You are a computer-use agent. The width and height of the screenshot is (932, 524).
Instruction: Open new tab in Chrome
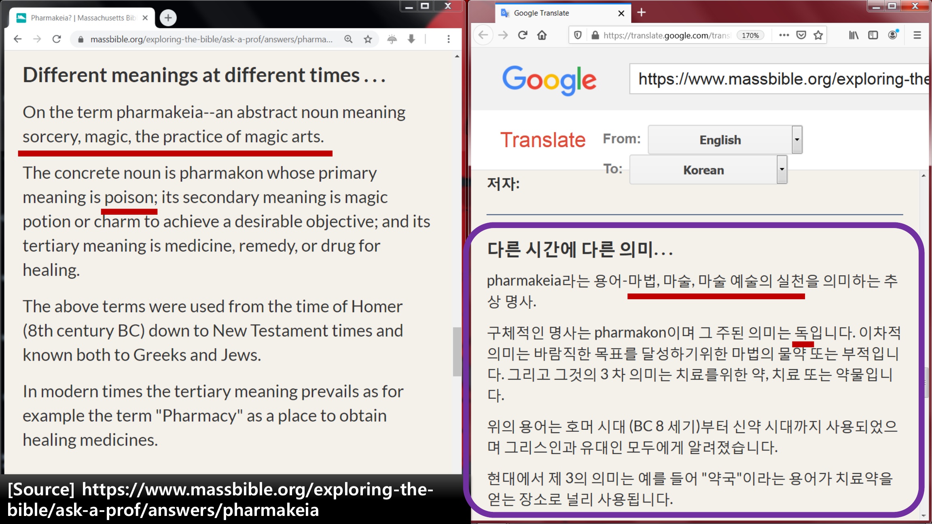pyautogui.click(x=168, y=17)
